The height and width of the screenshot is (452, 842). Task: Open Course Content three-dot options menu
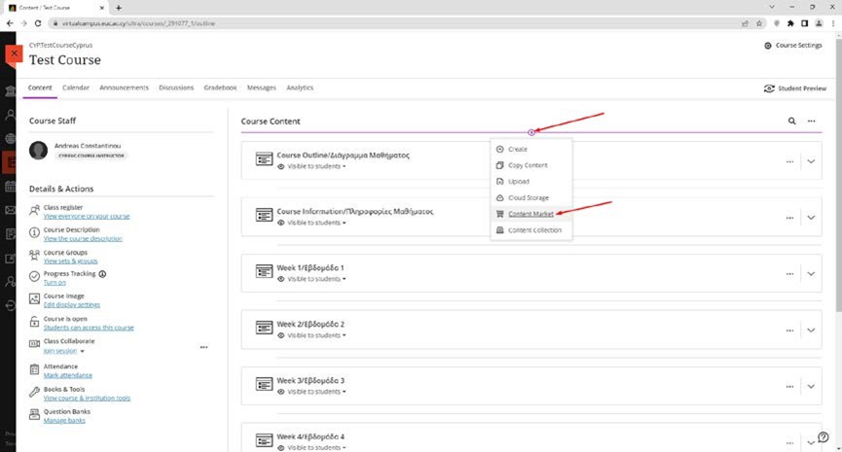[811, 122]
